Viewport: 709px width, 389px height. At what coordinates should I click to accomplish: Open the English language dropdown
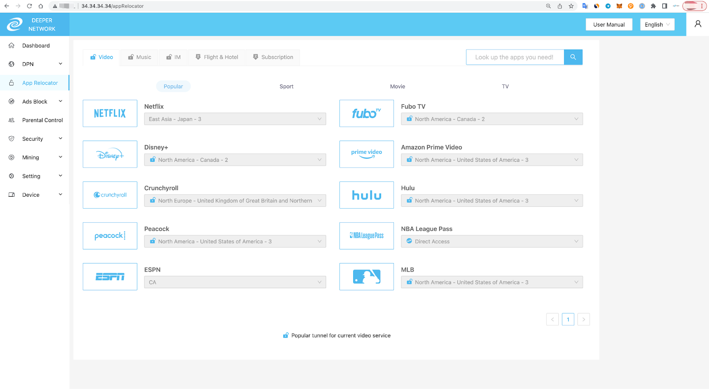(x=657, y=24)
